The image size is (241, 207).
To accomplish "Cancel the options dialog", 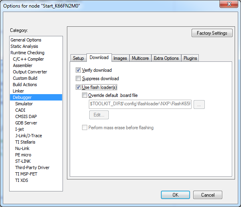I will [208, 195].
